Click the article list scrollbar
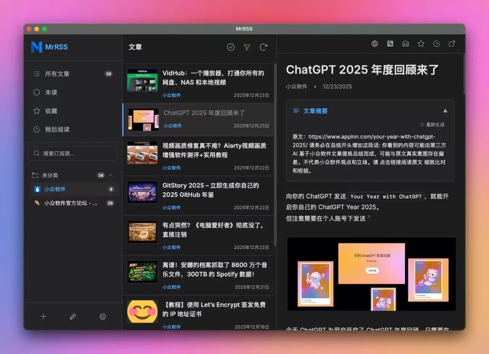The width and height of the screenshot is (489, 354). (275, 155)
